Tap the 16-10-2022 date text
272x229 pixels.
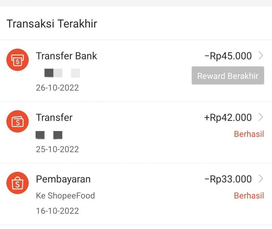tap(57, 211)
